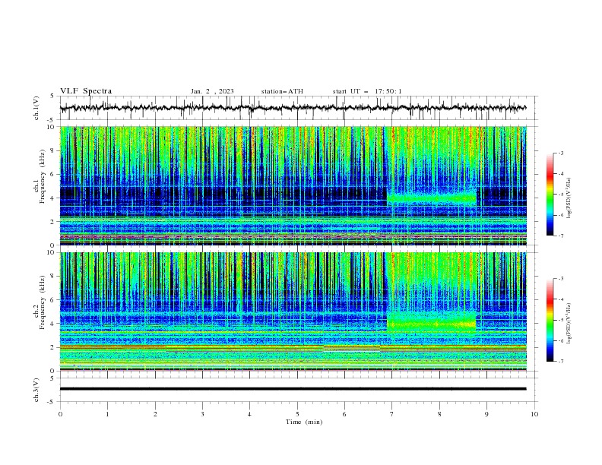
Task: Click the bright 4 kHz emission band in ch.2
Action: 432,324
